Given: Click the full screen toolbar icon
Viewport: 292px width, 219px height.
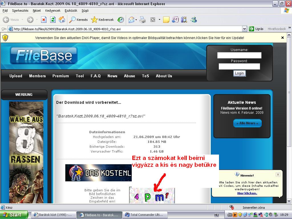Looking at the screenshot, I should pyautogui.click(x=153, y=20).
